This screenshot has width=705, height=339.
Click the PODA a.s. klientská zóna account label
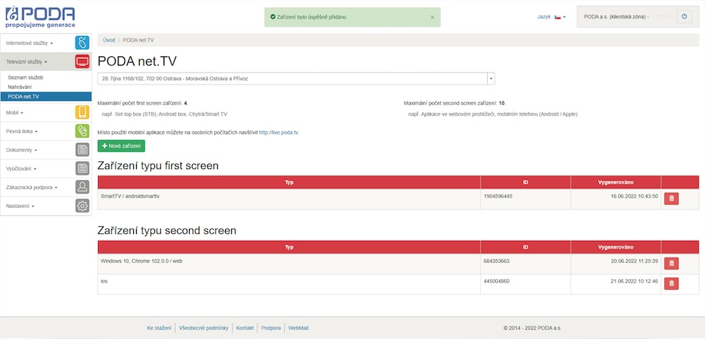[616, 17]
